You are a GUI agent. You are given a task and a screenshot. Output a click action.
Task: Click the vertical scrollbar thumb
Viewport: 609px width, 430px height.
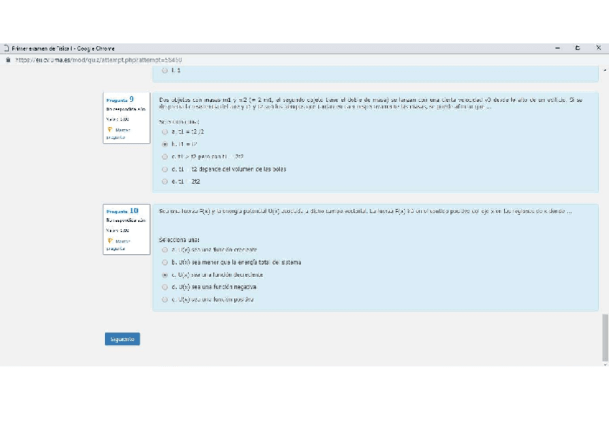coord(605,337)
